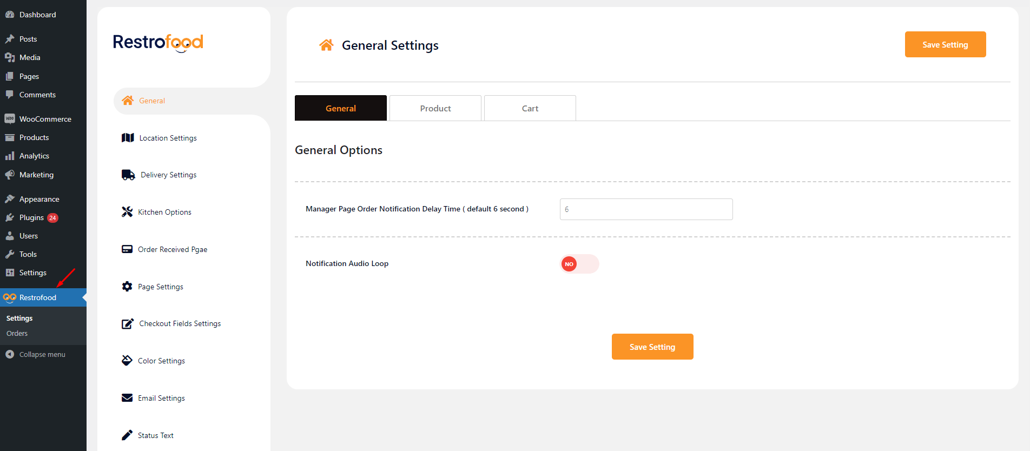Open the Plugins menu with 24 updates
The height and width of the screenshot is (451, 1030).
pyautogui.click(x=31, y=217)
